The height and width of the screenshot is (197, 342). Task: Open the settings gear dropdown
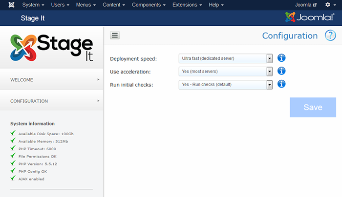point(330,5)
